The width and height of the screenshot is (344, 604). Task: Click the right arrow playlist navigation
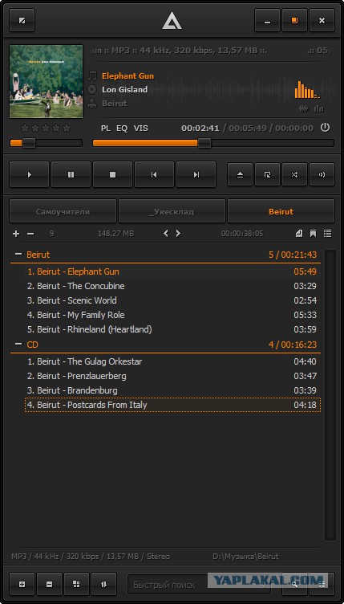point(178,233)
